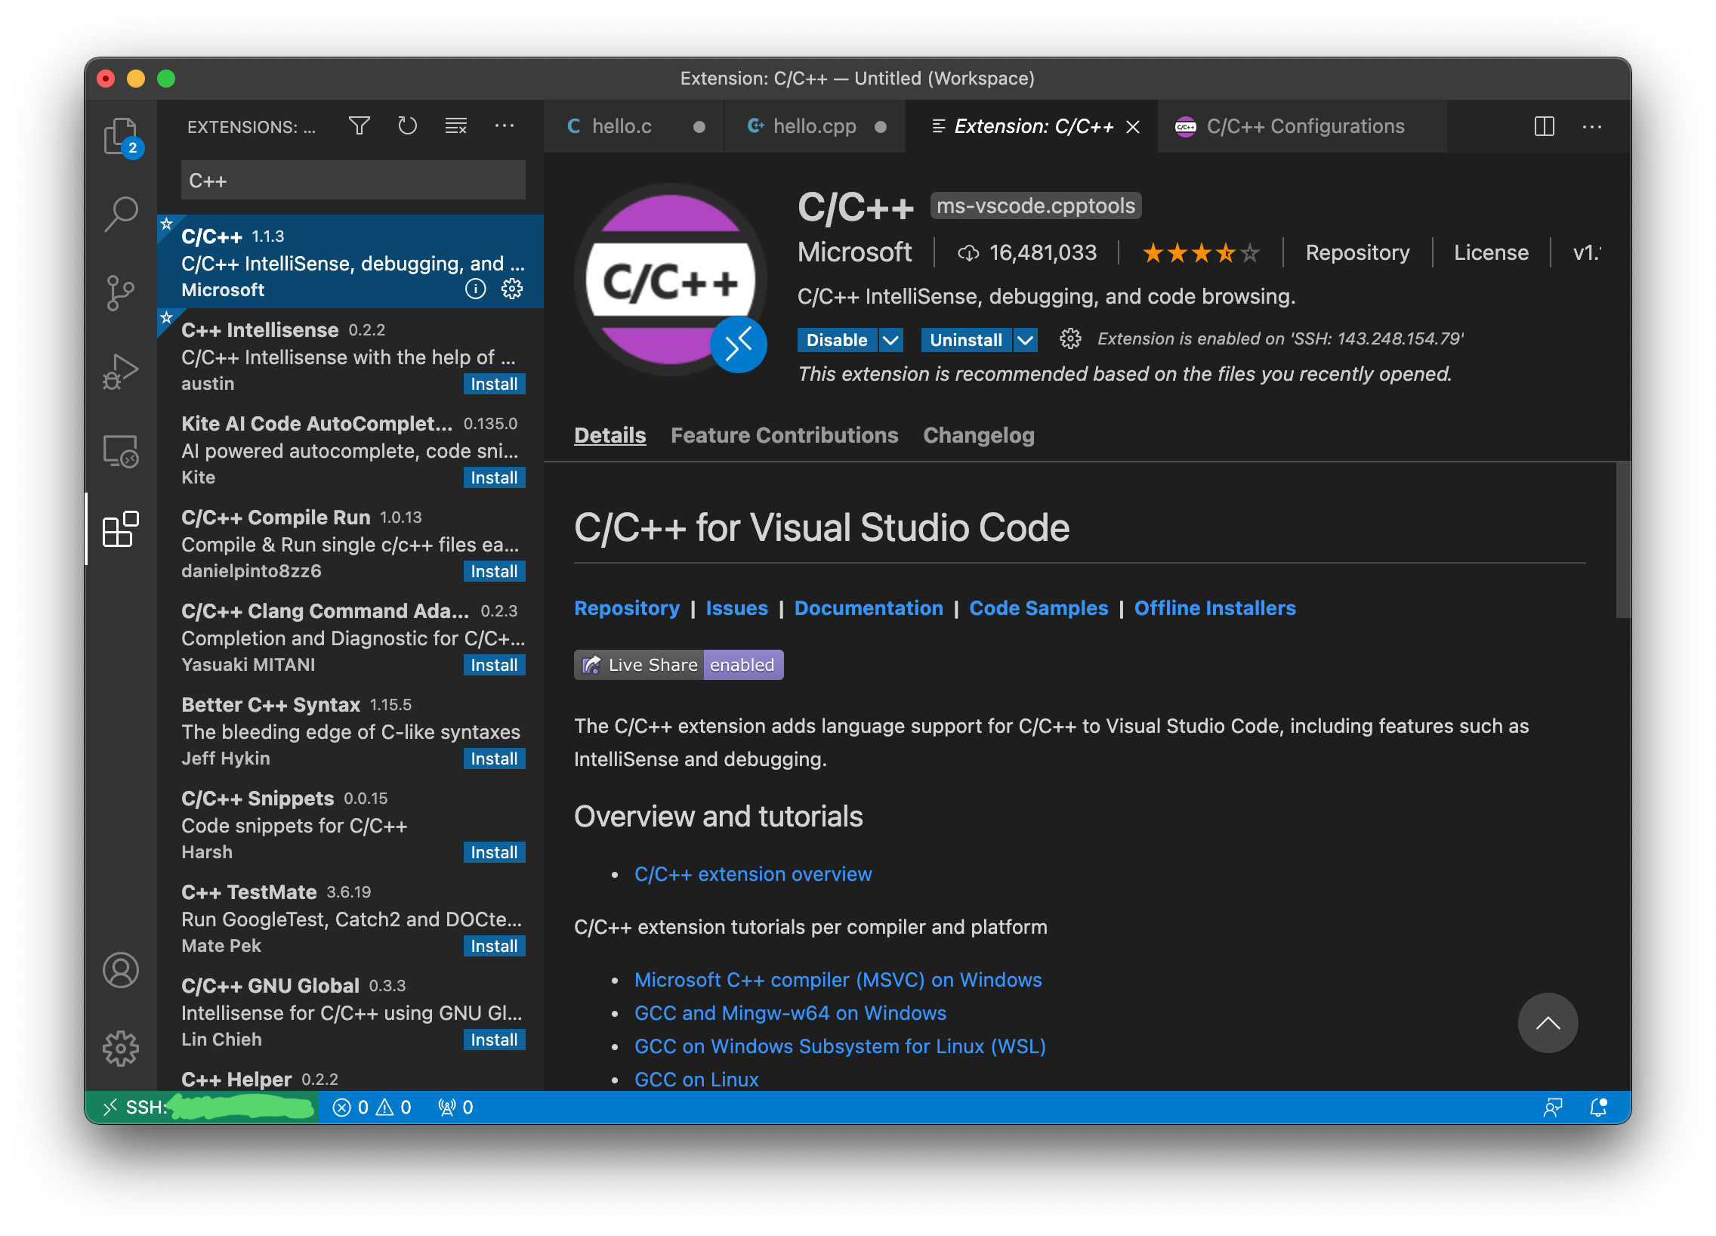Show info icon on C/C++ list item
1716x1236 pixels.
point(475,289)
